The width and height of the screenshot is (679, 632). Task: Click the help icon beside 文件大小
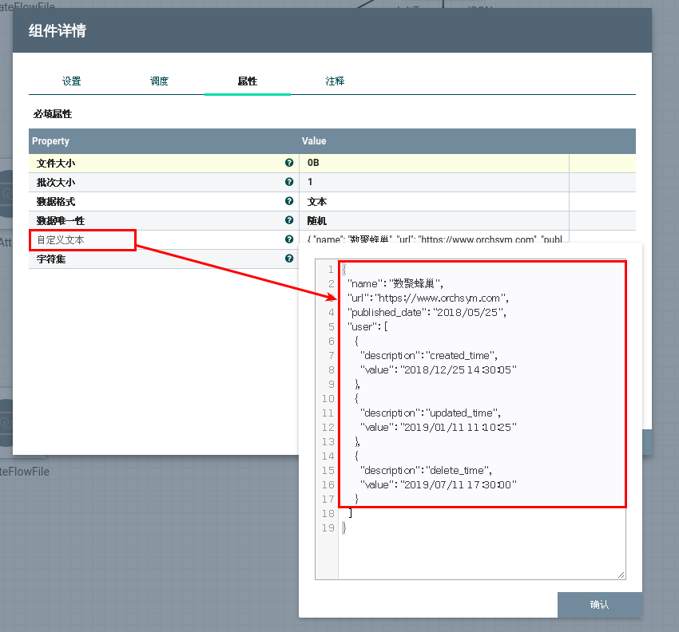[x=289, y=163]
